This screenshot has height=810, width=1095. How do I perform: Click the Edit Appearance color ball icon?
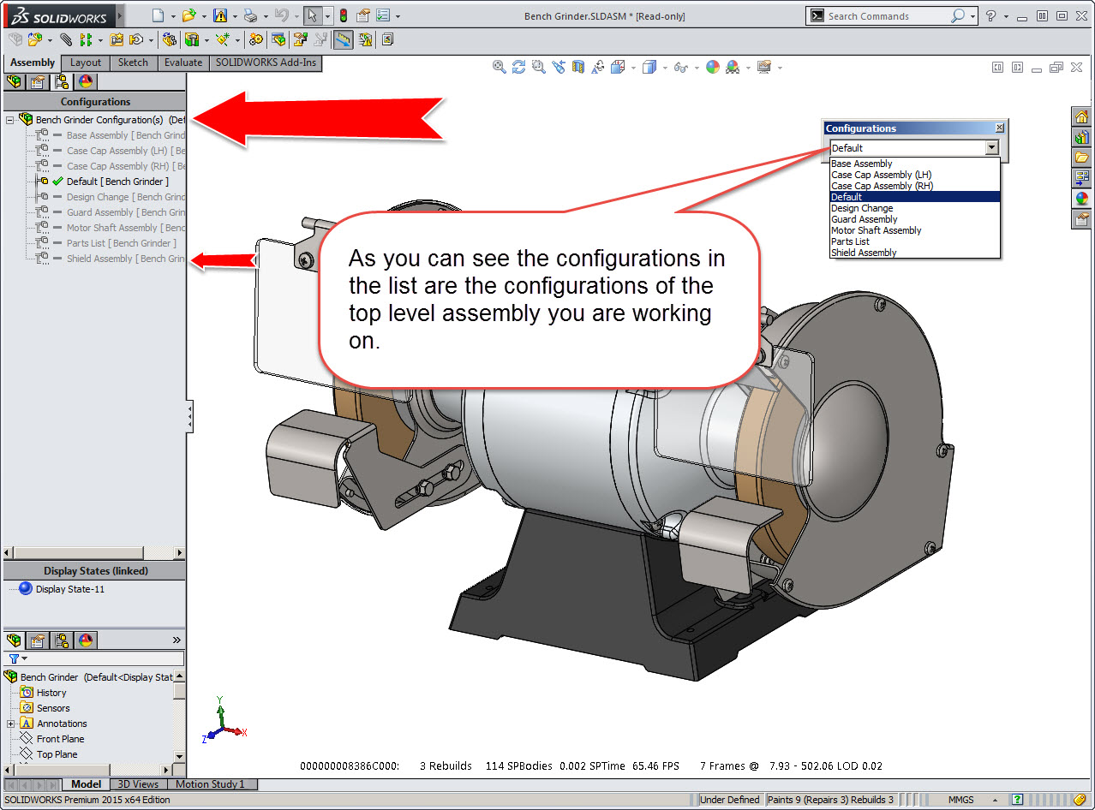pos(713,67)
